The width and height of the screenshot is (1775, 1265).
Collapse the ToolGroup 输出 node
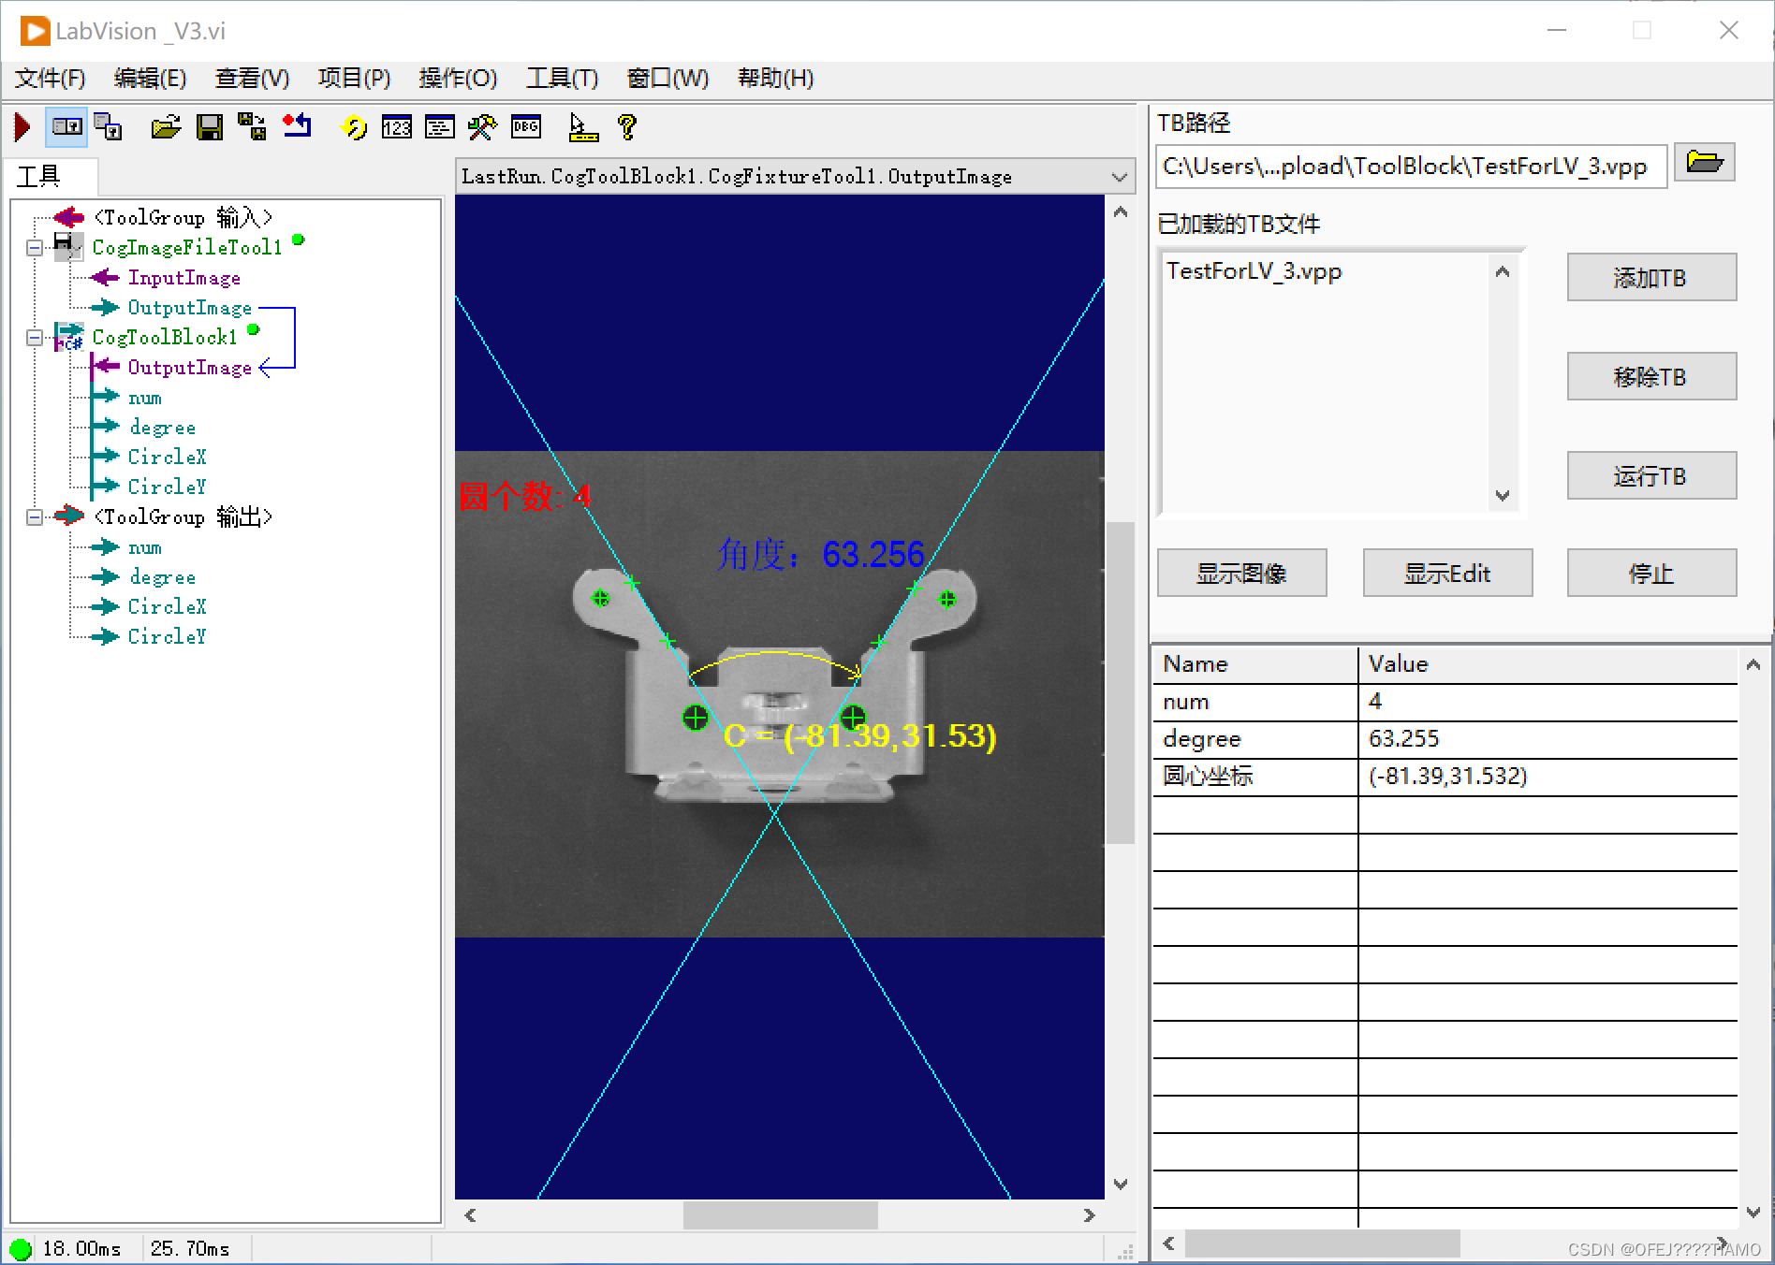[34, 516]
